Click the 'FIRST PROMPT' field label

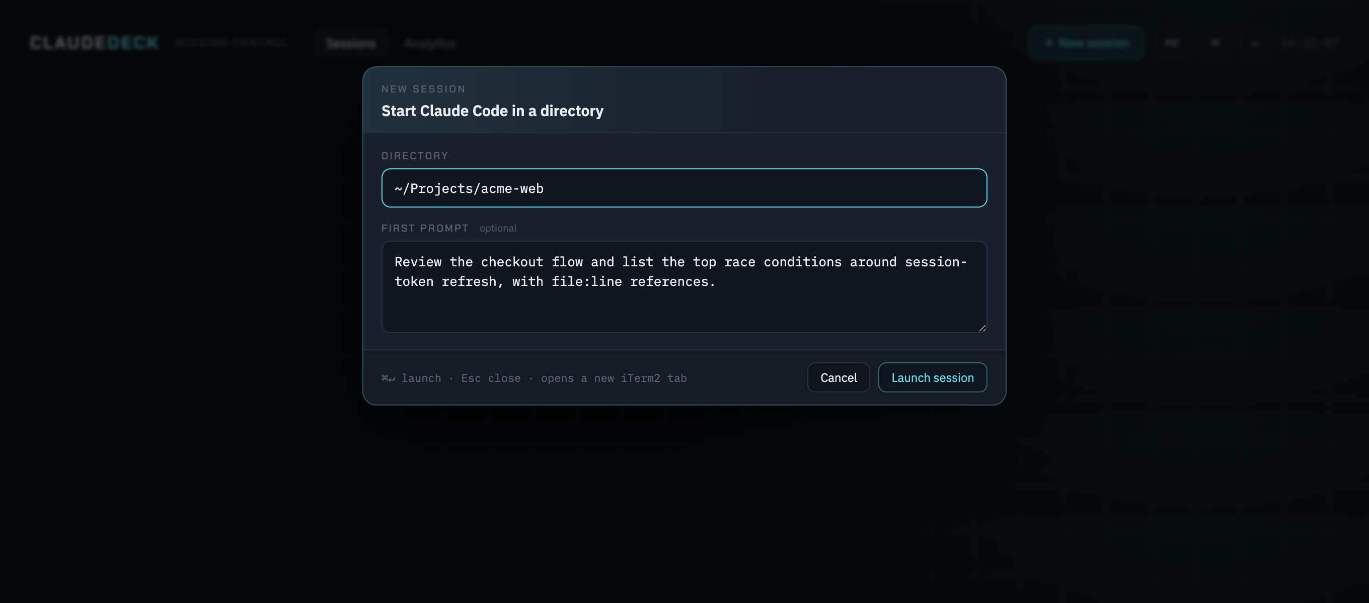425,228
